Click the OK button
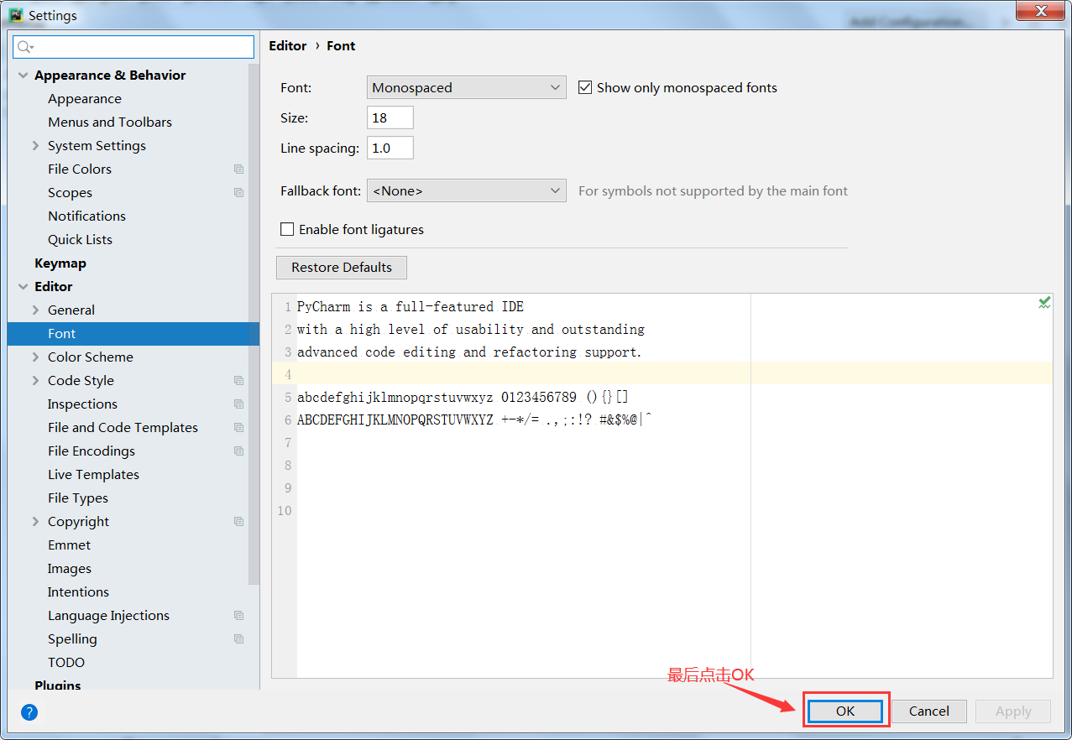 coord(845,711)
